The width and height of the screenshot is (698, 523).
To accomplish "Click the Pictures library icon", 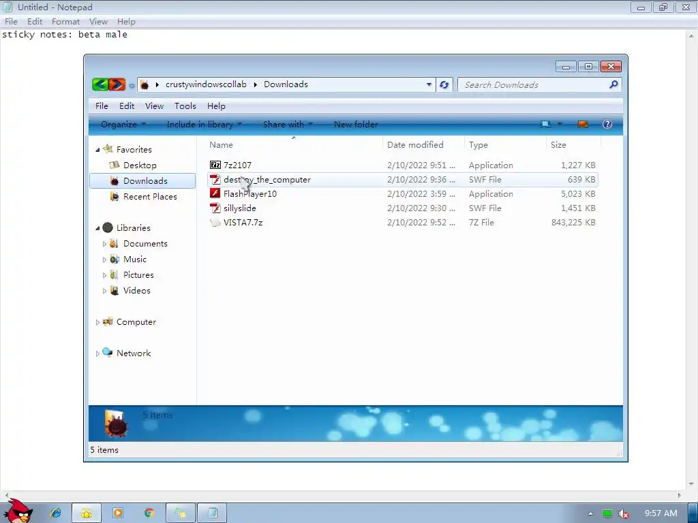I will [115, 275].
